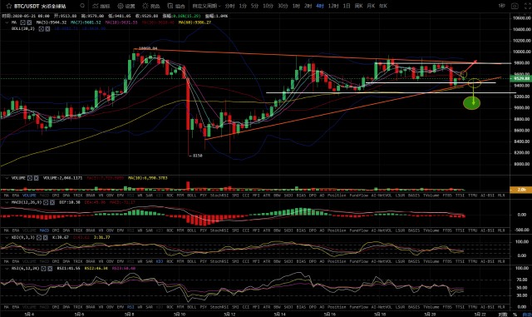This screenshot has width=532, height=317.
Task: Open the custom period (自定义周期) dropdown
Action: pos(206,6)
